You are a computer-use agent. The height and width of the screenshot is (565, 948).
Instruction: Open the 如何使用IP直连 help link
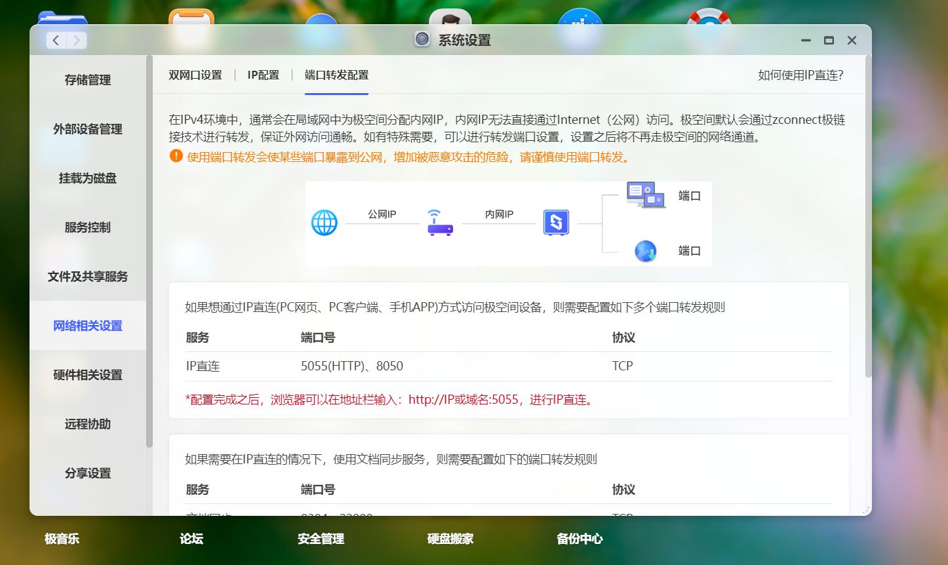tap(801, 75)
